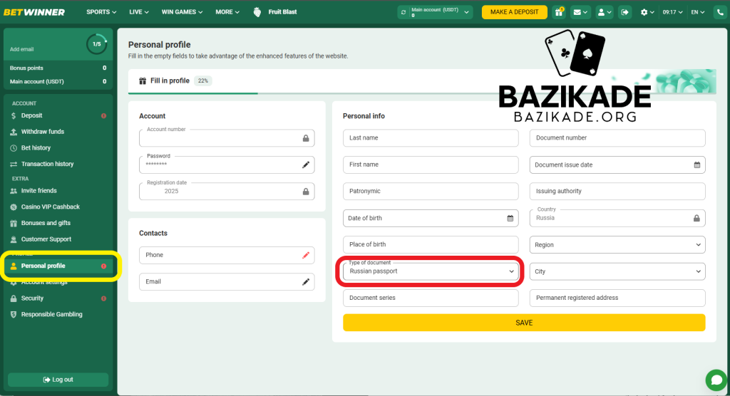Click the Account number lock icon

click(305, 138)
